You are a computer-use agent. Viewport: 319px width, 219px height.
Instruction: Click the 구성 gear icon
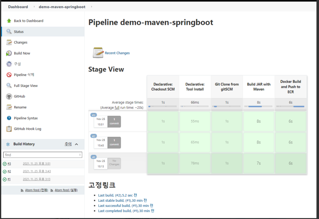9,64
